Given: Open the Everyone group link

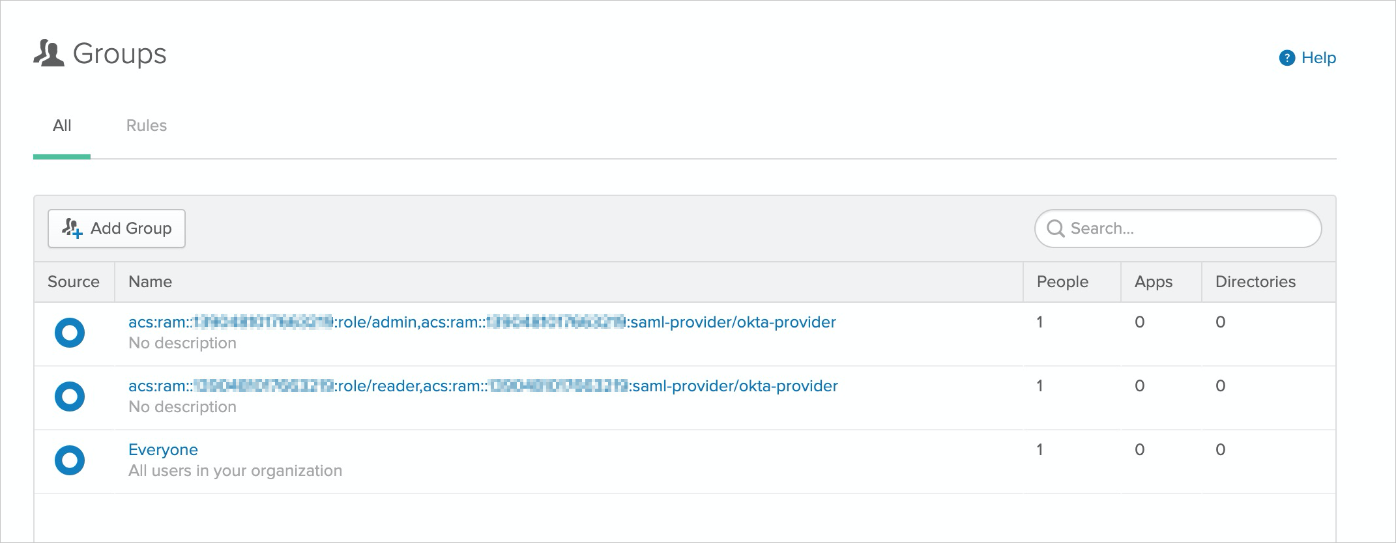Looking at the screenshot, I should pyautogui.click(x=163, y=450).
